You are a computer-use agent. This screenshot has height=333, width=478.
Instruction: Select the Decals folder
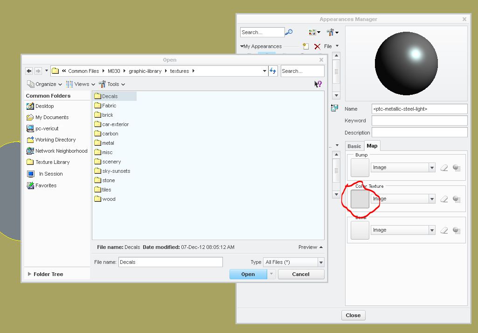click(115, 96)
